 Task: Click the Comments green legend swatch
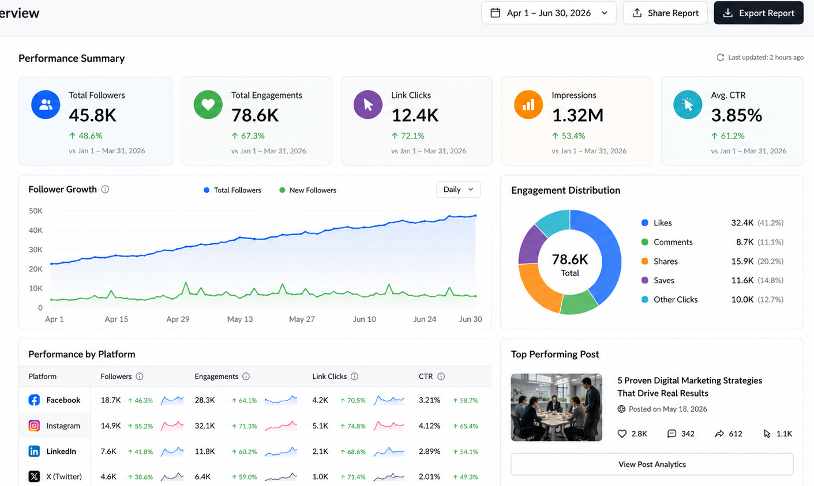(645, 242)
